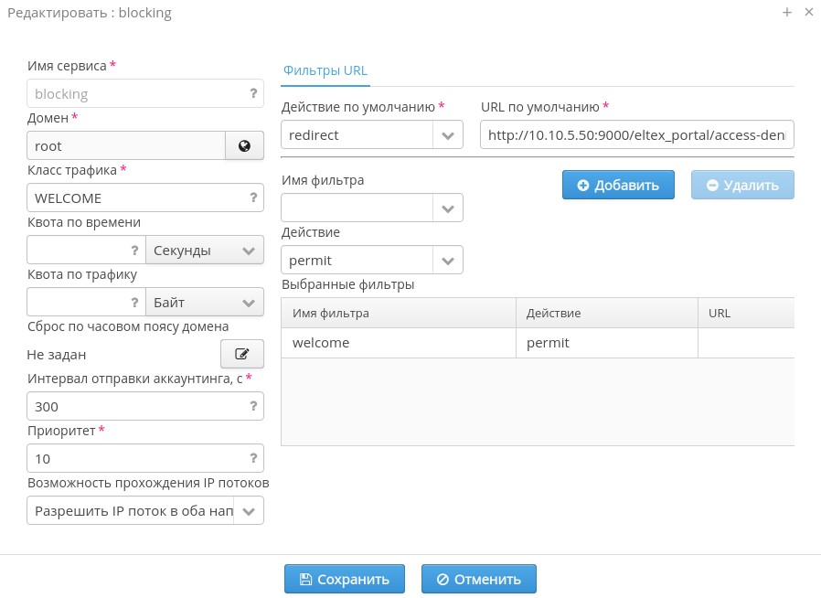Click the edit icon for timezone reset
The height and width of the screenshot is (598, 821).
(x=242, y=354)
